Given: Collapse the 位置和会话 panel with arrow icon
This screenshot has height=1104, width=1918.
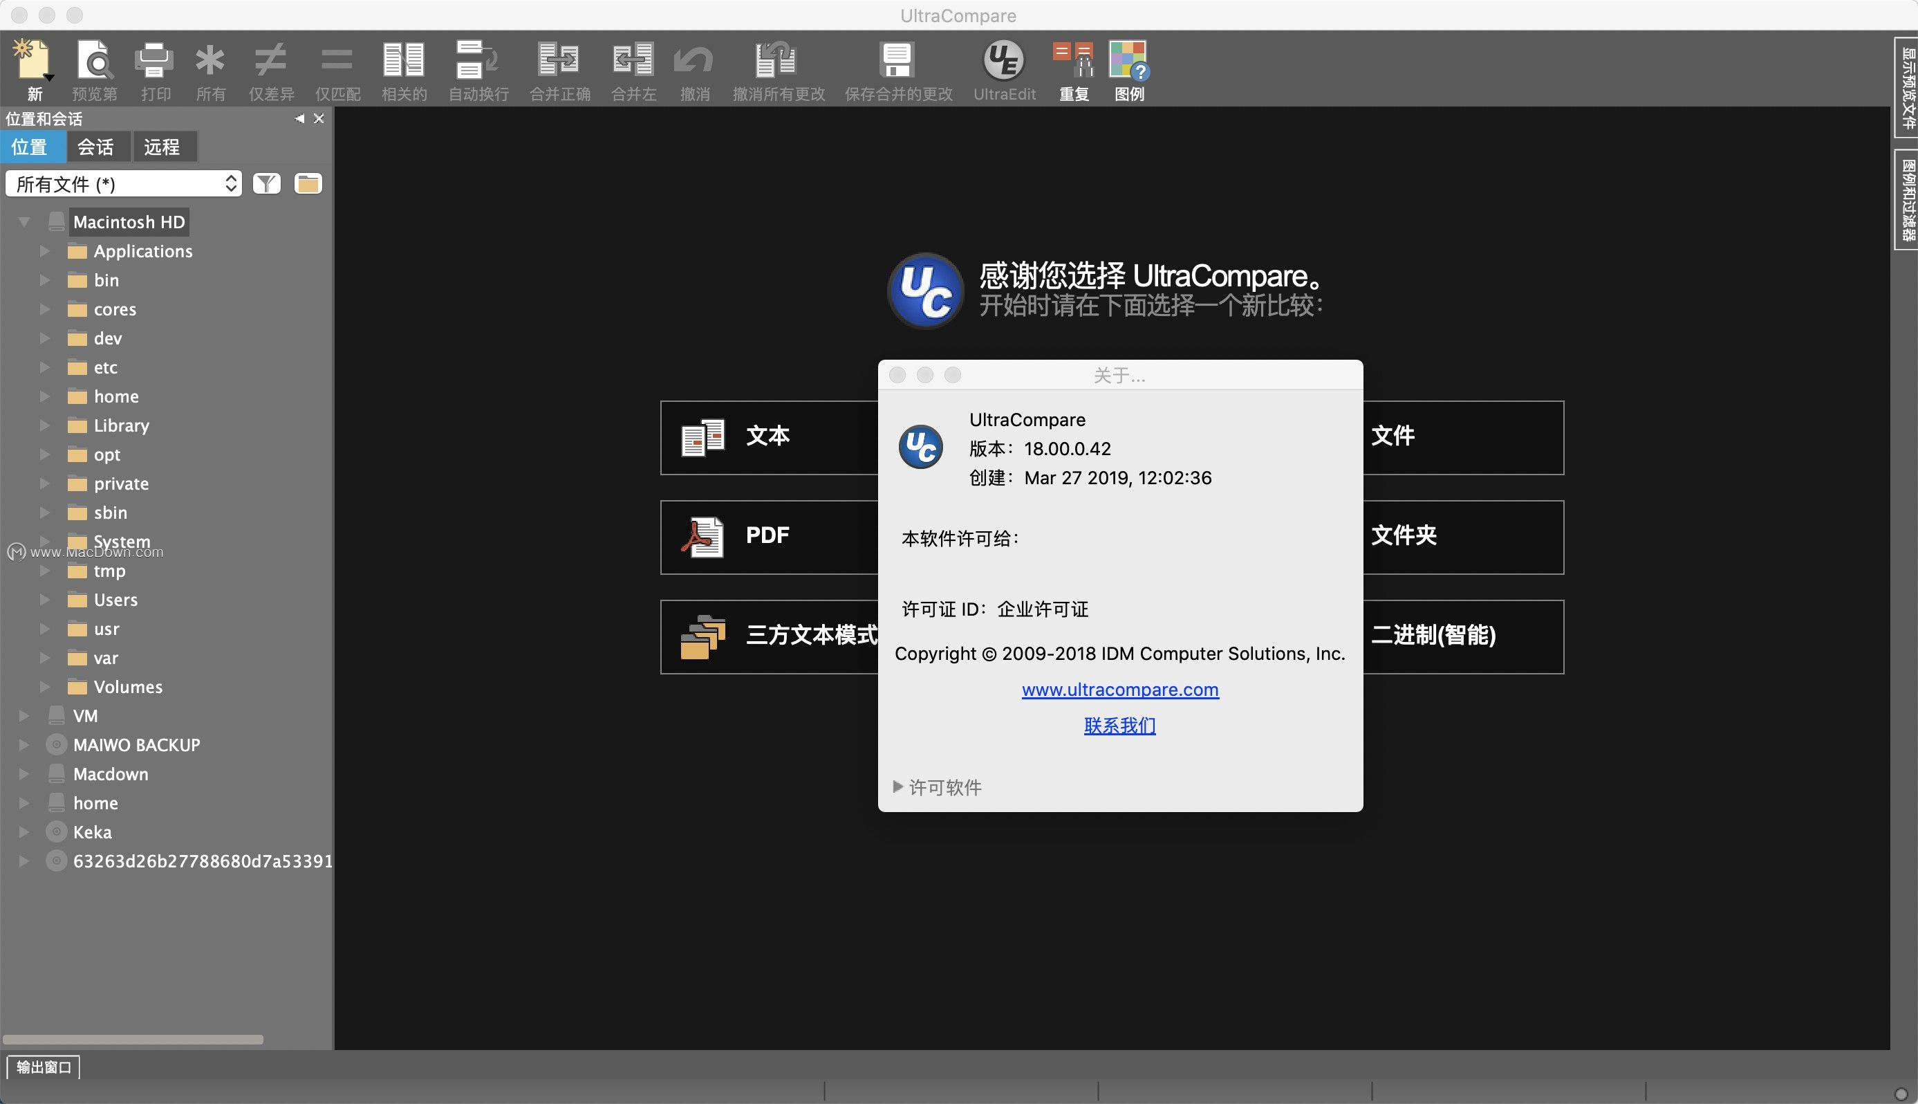Looking at the screenshot, I should pos(299,118).
